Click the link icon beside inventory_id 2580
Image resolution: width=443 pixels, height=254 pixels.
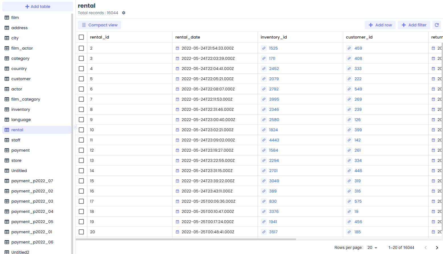264,120
